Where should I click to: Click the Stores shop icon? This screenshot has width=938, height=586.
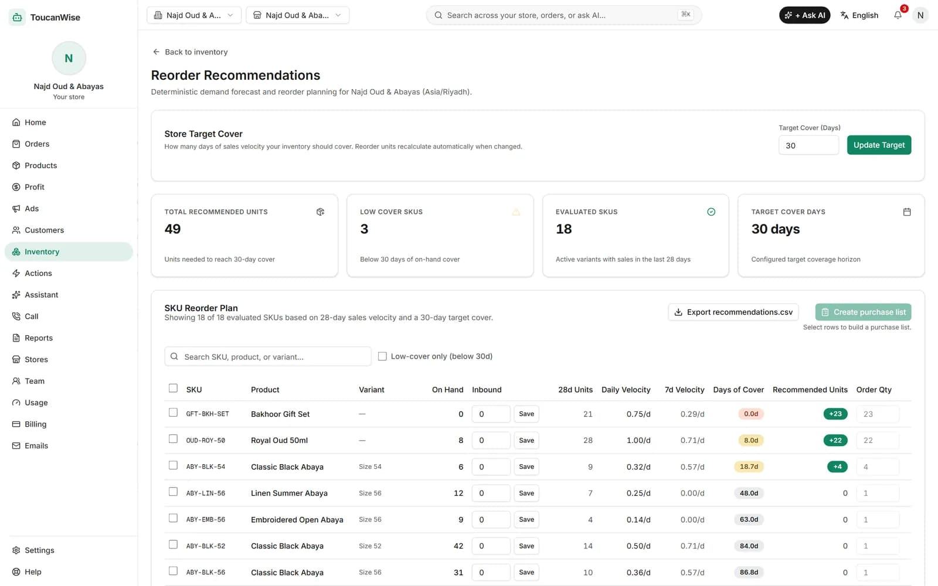pos(16,360)
